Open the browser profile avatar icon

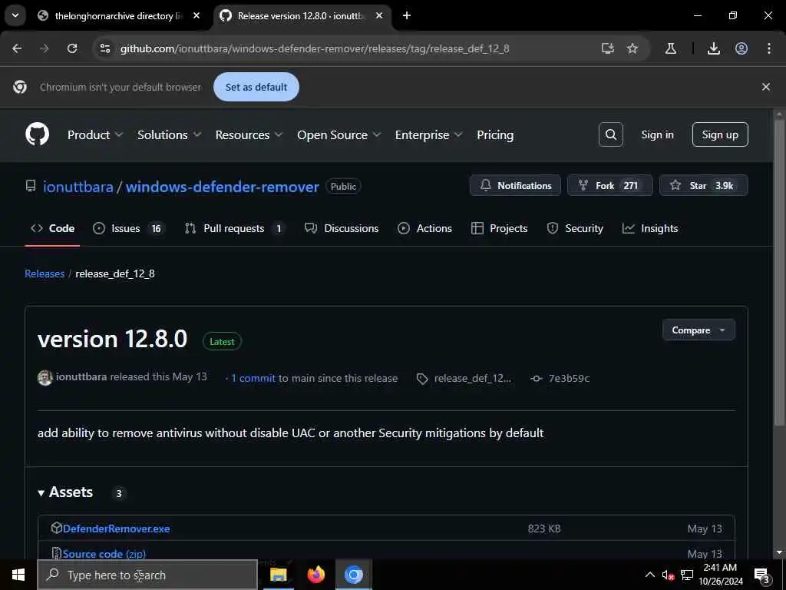741,48
